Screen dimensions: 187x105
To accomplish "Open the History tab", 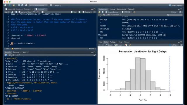I will [x=112, y=9].
